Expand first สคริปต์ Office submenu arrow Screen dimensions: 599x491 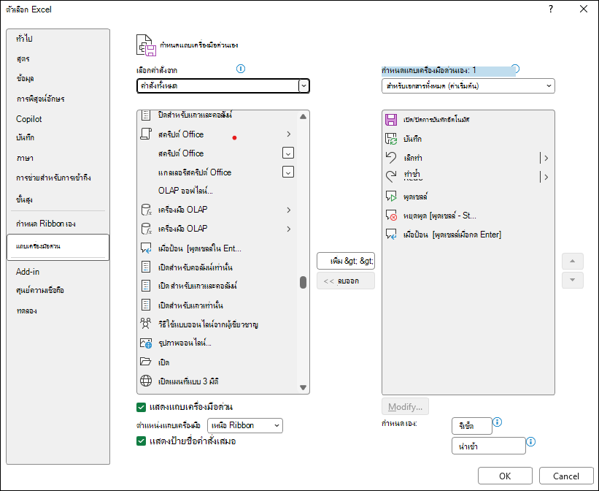click(x=289, y=134)
